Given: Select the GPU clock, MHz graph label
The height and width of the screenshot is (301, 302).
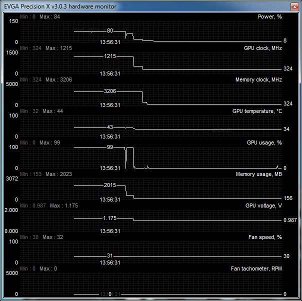Looking at the screenshot, I should click(262, 48).
